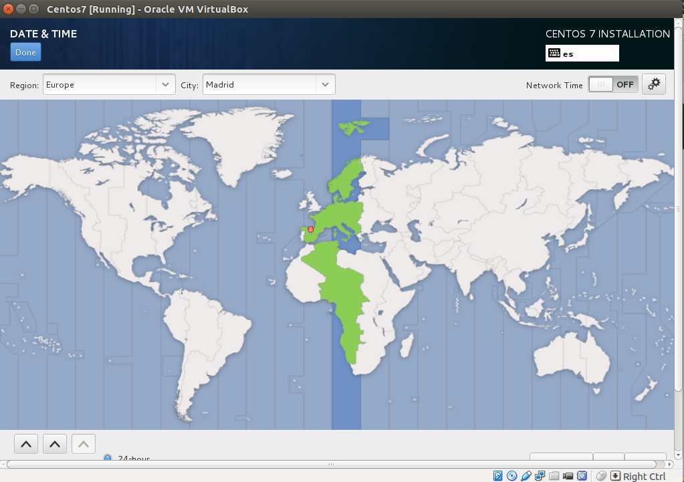Image resolution: width=684 pixels, height=482 pixels.
Task: Open the es keyboard layout selector
Action: tap(581, 53)
